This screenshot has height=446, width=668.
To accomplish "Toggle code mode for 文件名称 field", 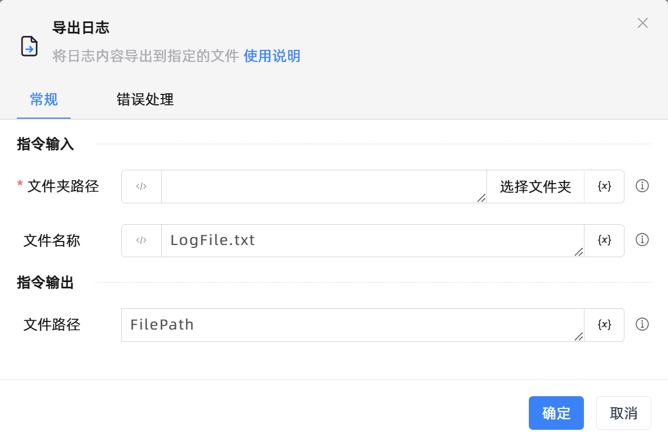I will point(141,240).
